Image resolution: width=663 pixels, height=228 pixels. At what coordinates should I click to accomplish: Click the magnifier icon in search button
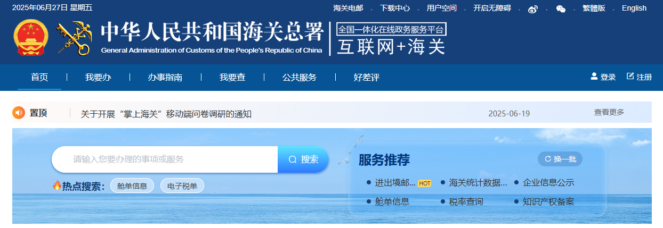tap(293, 159)
